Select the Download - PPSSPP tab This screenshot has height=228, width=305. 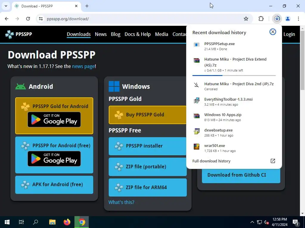tap(46, 6)
